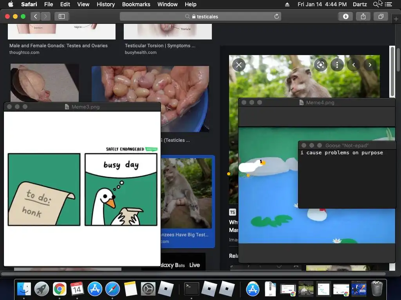Viewport: 401px width, 300px height.
Task: Start Google Lens search on preview image
Action: click(320, 65)
